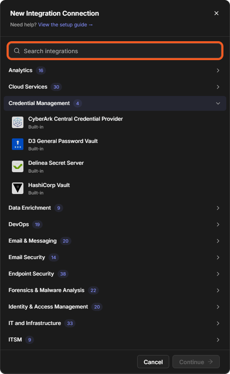Select the Email & Messaging label

pyautogui.click(x=32, y=241)
